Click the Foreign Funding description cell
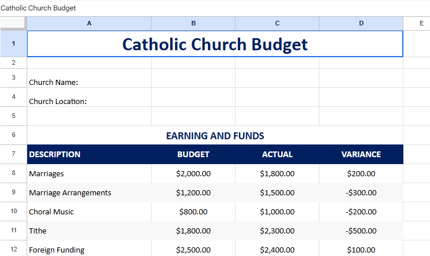This screenshot has height=256, width=430. [x=89, y=250]
